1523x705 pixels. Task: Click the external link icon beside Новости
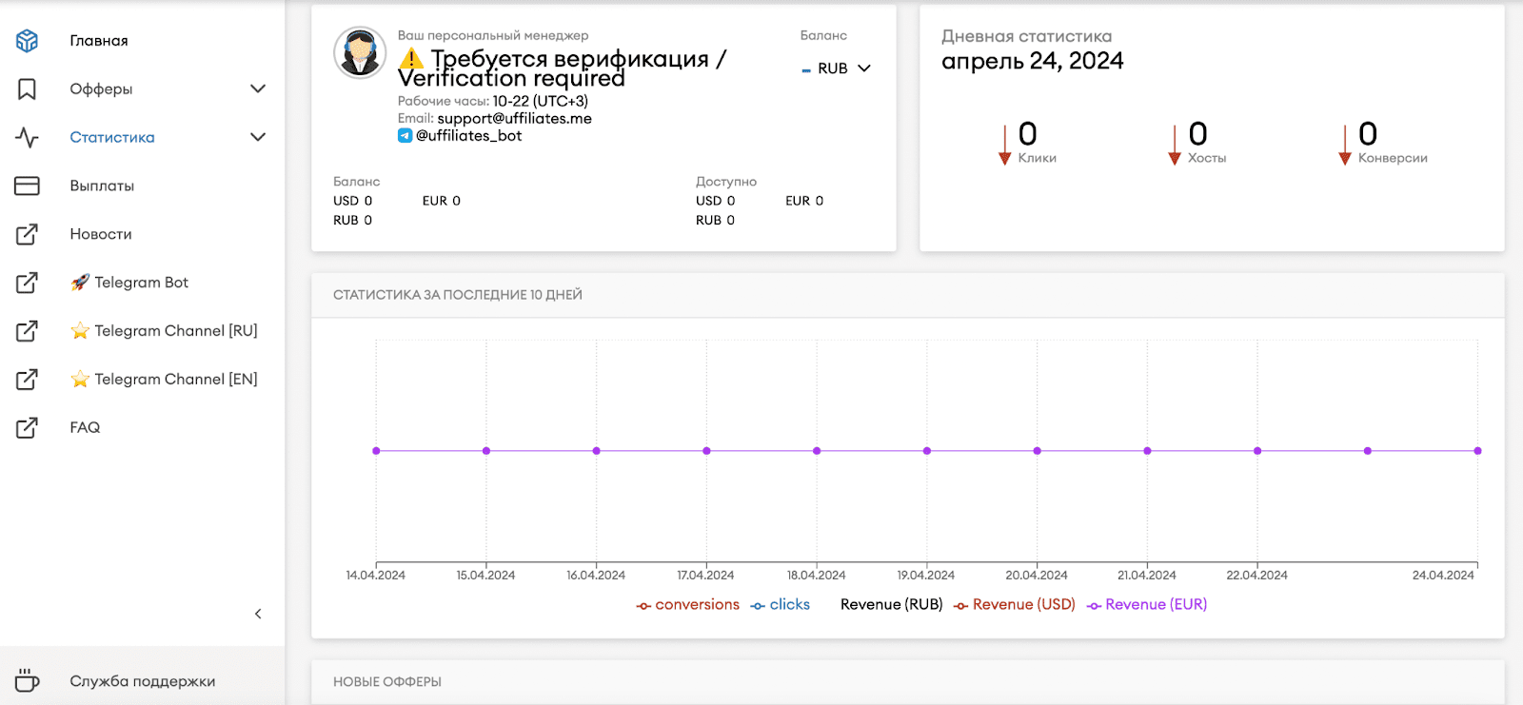point(27,234)
